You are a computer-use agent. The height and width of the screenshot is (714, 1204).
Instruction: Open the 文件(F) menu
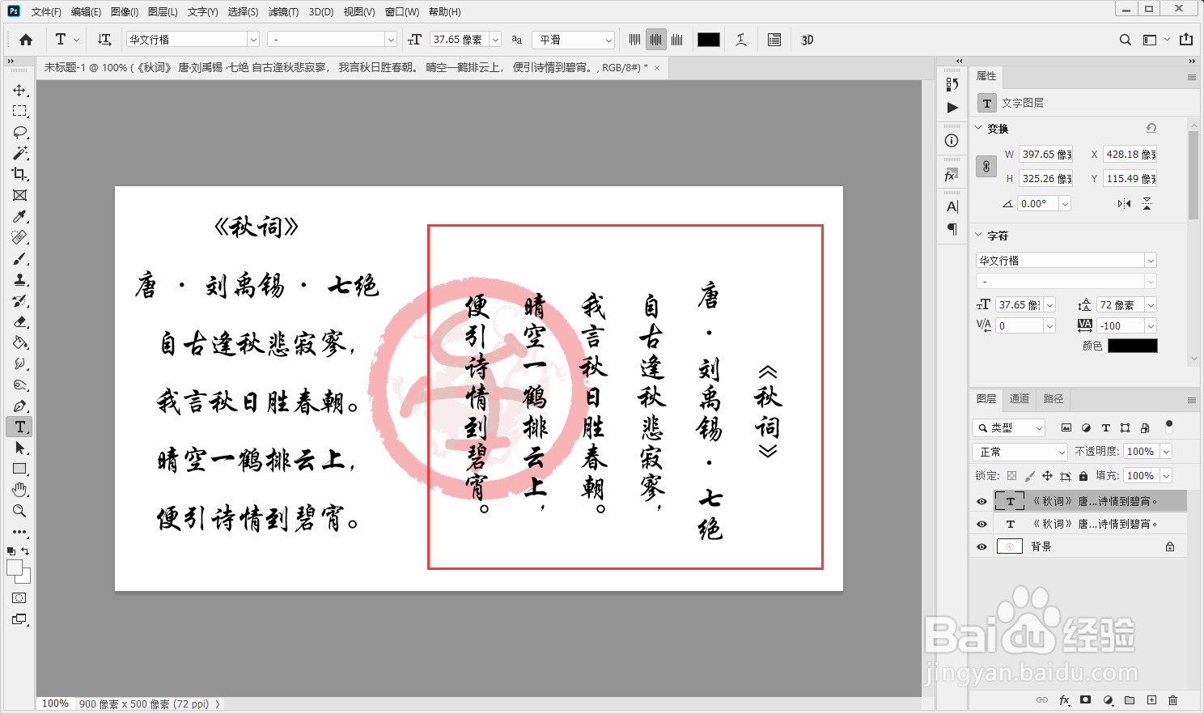[x=46, y=12]
